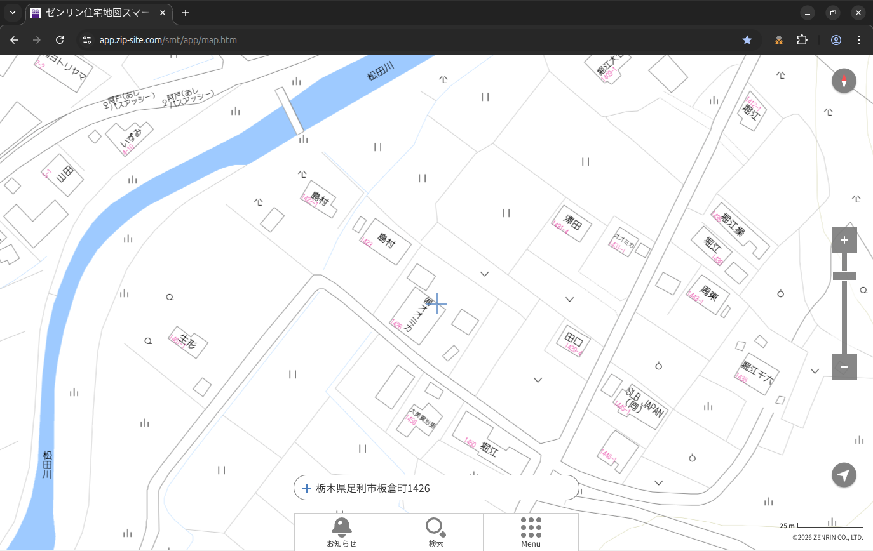View site information icon in address bar
This screenshot has width=873, height=551.
tap(88, 40)
